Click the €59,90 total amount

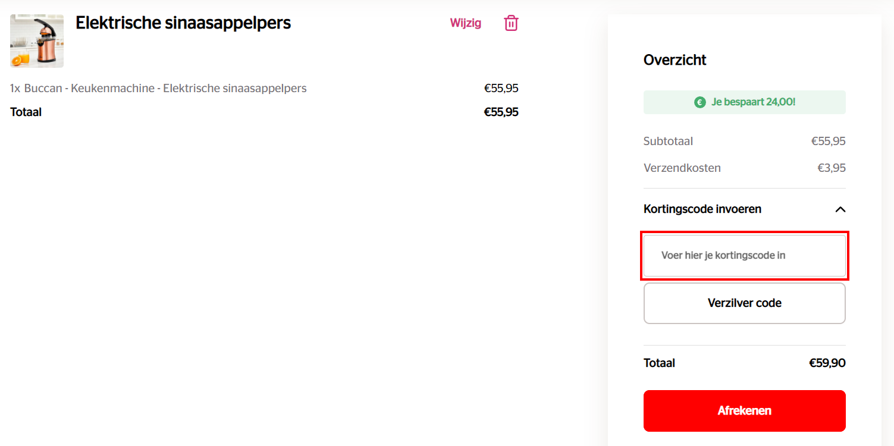[x=827, y=363]
